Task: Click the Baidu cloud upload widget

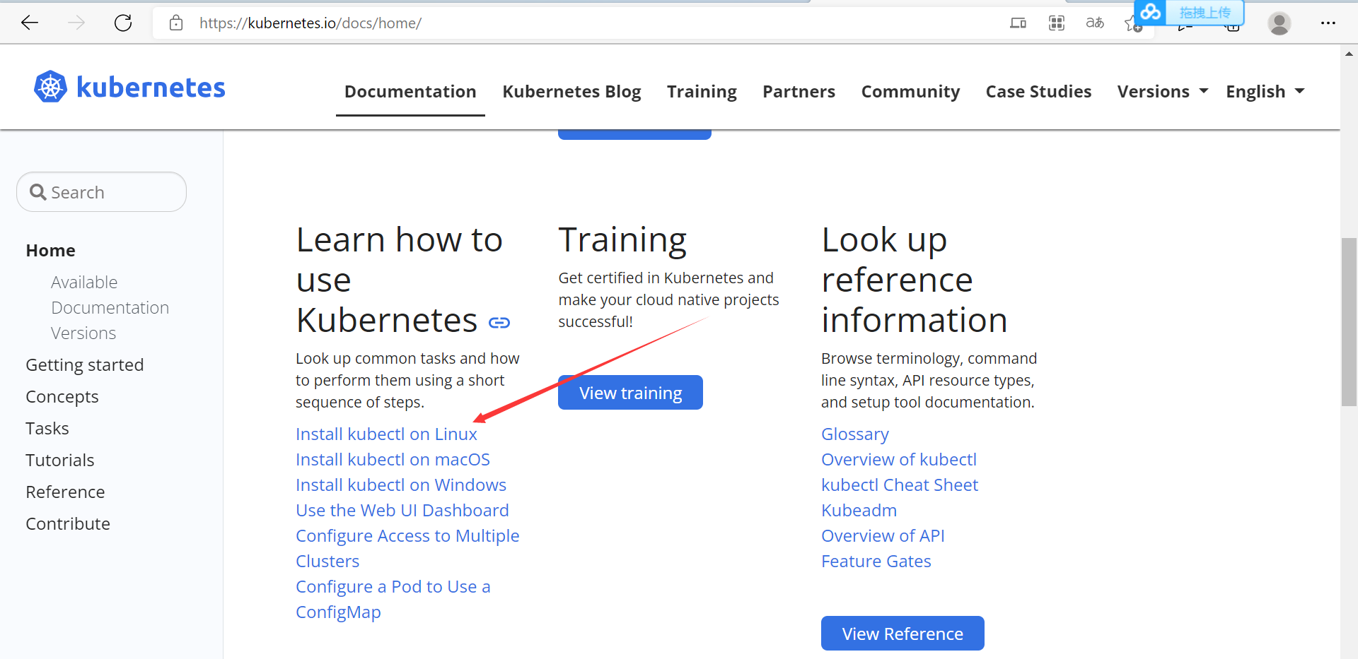Action: (1189, 13)
